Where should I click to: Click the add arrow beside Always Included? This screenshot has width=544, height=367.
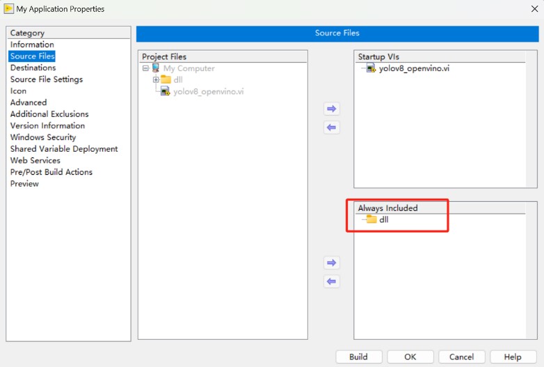pos(332,263)
